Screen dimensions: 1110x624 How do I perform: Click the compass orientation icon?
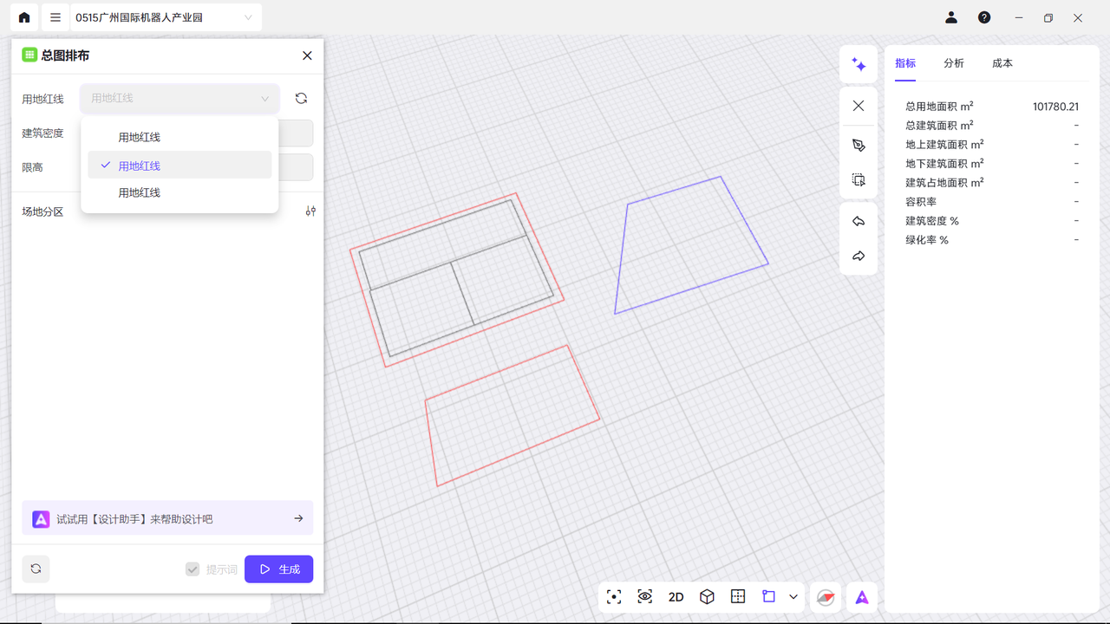coord(826,597)
